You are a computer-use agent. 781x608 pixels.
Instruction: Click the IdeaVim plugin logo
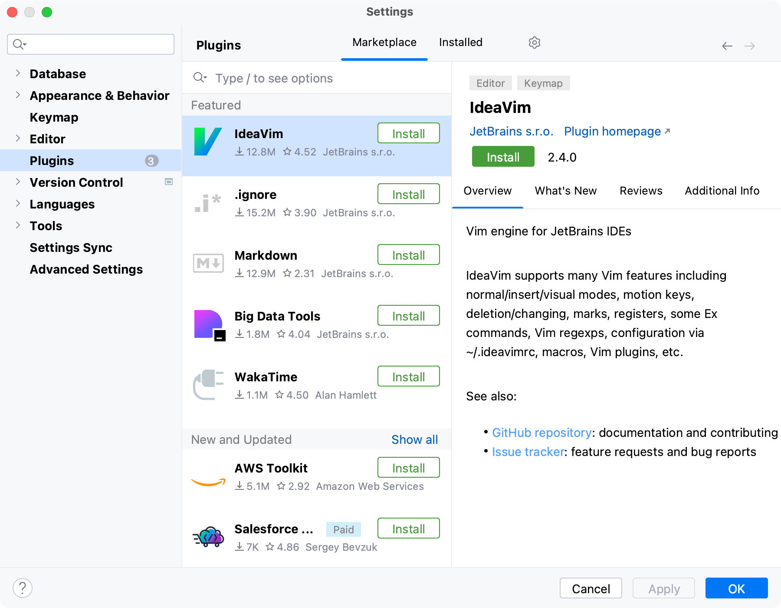click(x=208, y=141)
